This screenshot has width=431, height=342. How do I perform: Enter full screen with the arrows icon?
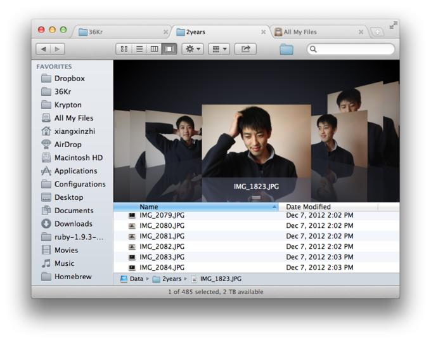point(394,25)
